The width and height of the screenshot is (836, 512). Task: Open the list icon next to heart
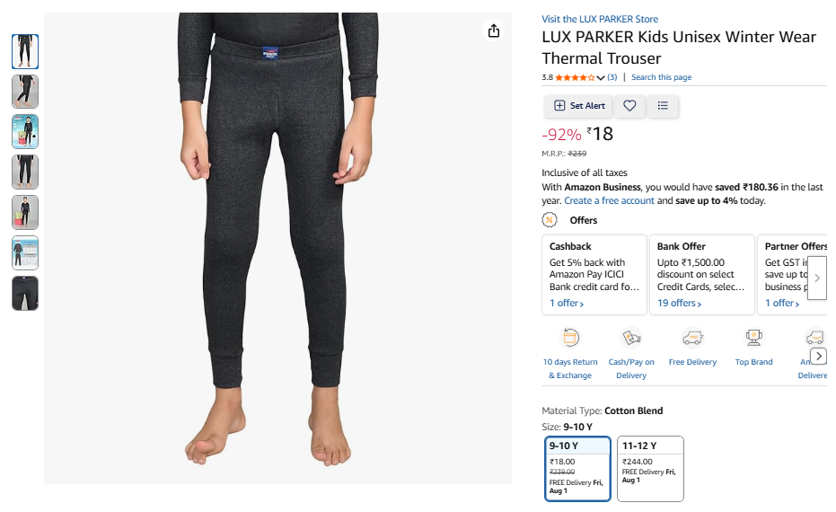point(663,106)
